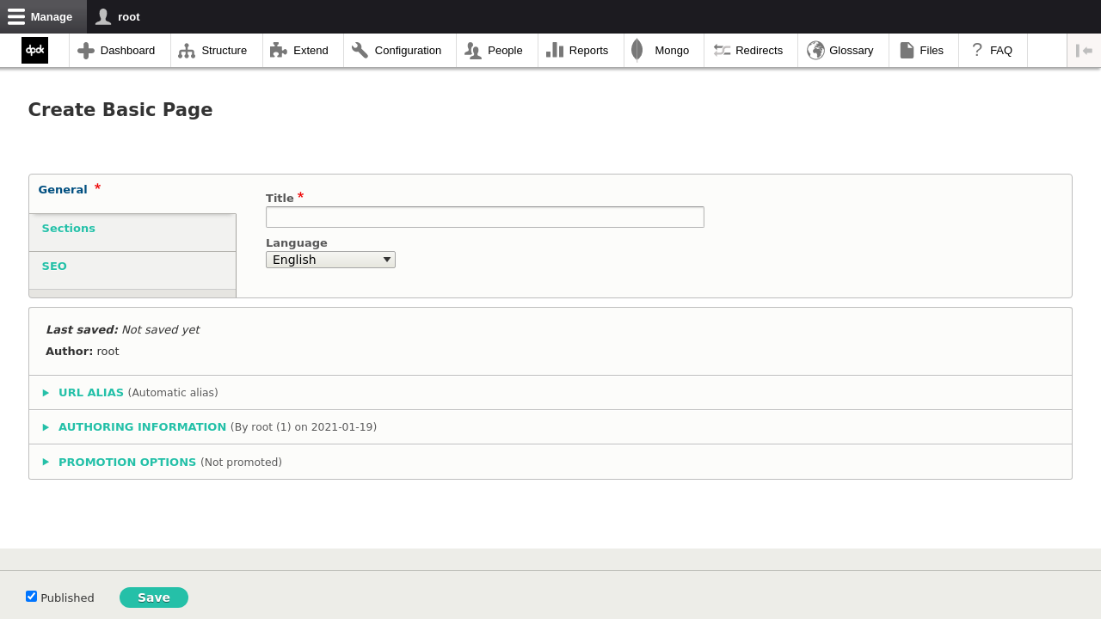This screenshot has height=619, width=1101.
Task: Click the Mongo leaf icon
Action: coord(637,51)
